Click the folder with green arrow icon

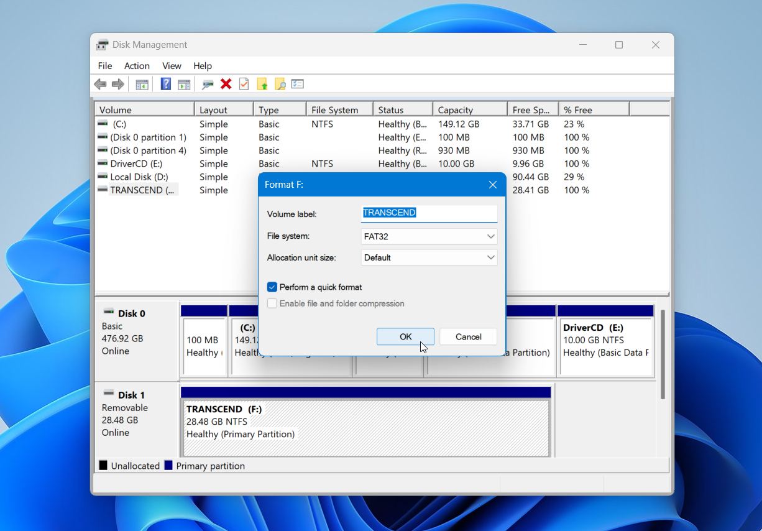point(262,84)
